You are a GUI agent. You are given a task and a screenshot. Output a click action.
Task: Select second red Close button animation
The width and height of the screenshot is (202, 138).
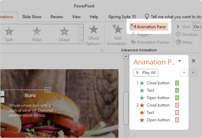click(158, 105)
